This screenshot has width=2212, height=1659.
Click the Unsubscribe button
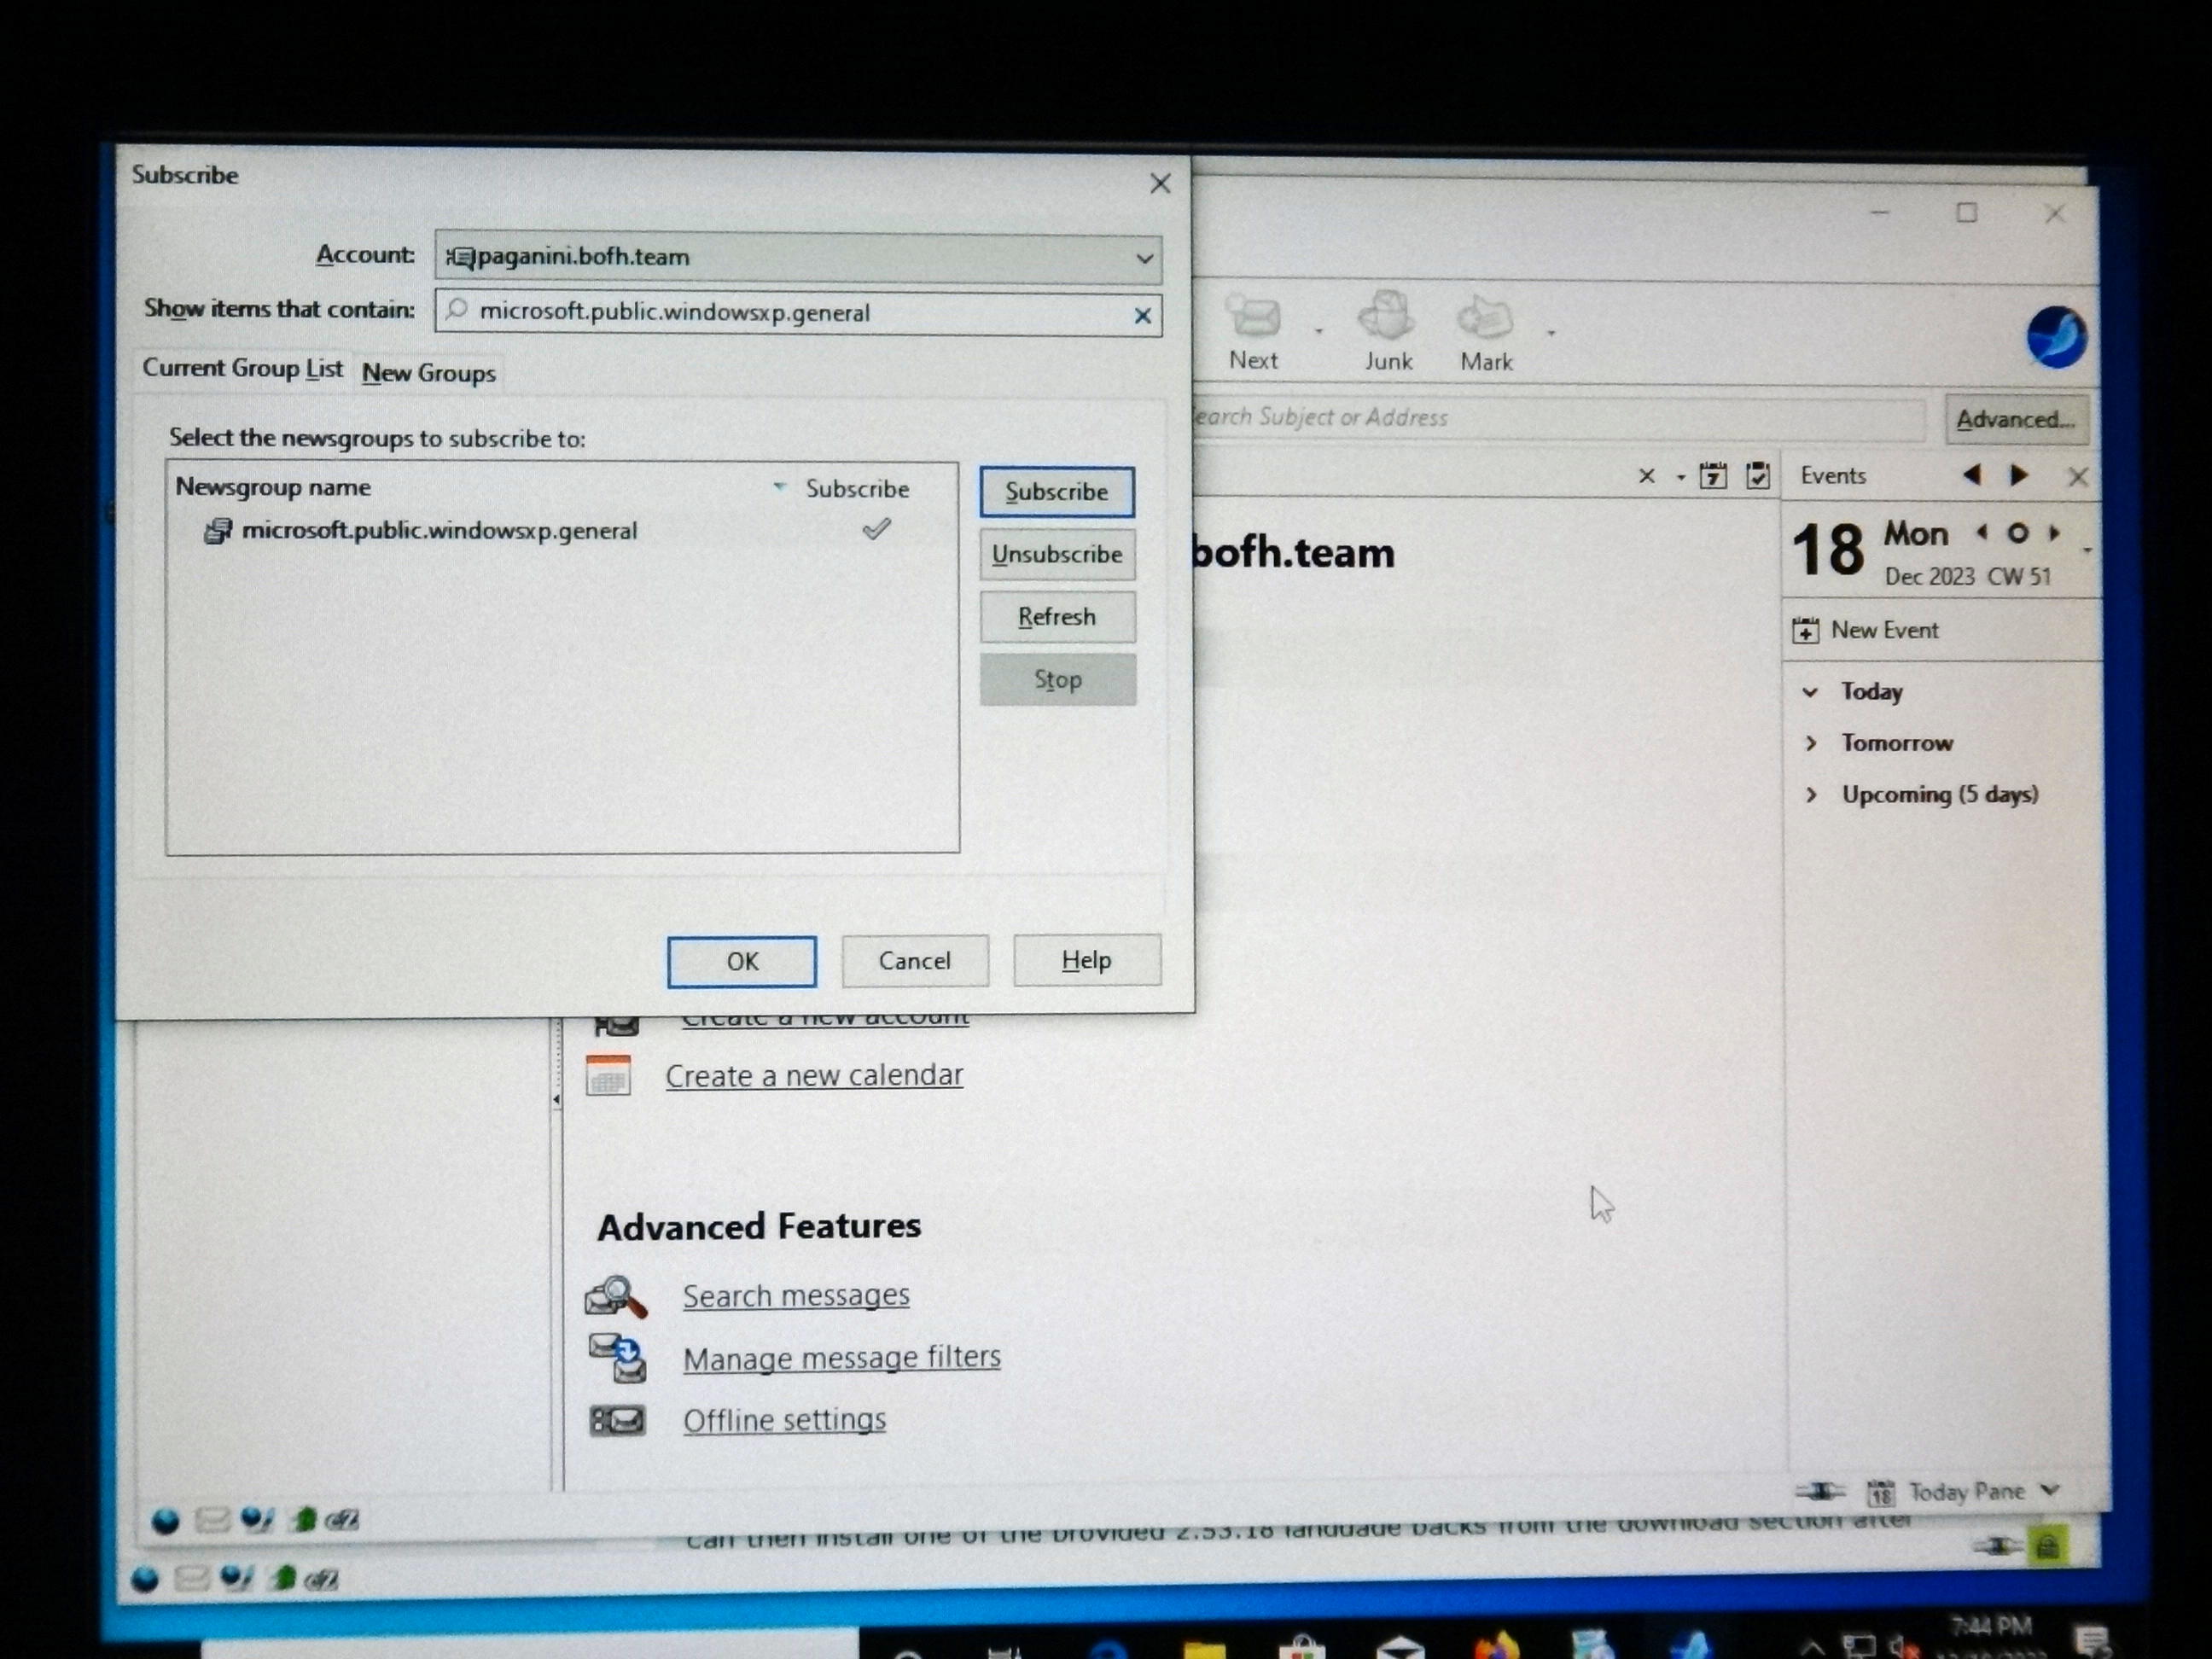[1057, 555]
